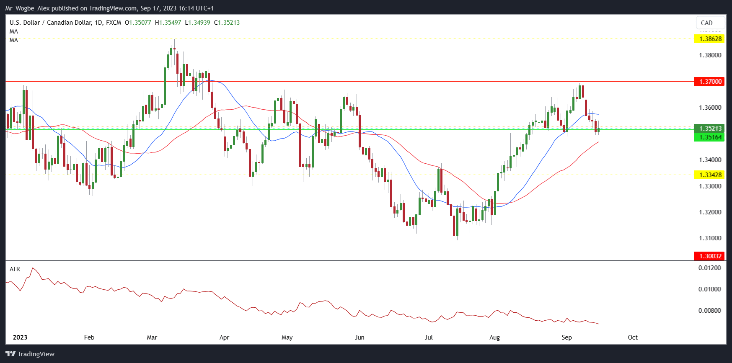The width and height of the screenshot is (732, 363).
Task: Click the May label on time axis
Action: [287, 337]
